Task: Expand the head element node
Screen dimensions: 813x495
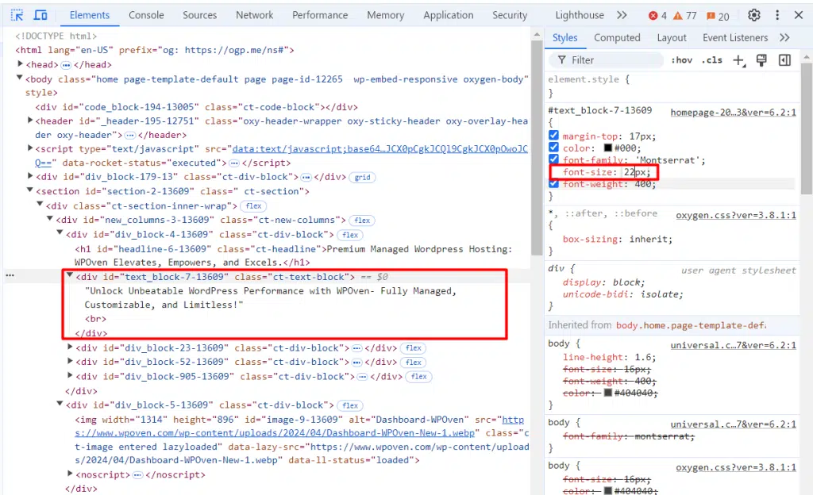Action: coord(21,64)
